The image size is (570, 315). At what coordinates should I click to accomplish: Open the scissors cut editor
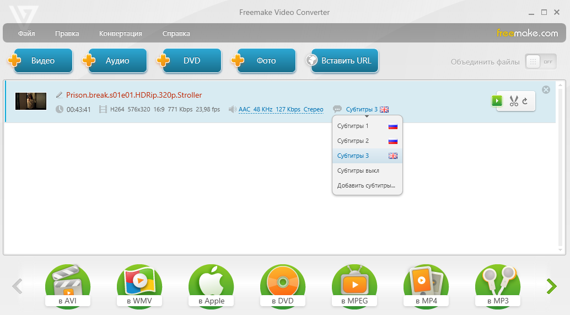[514, 101]
